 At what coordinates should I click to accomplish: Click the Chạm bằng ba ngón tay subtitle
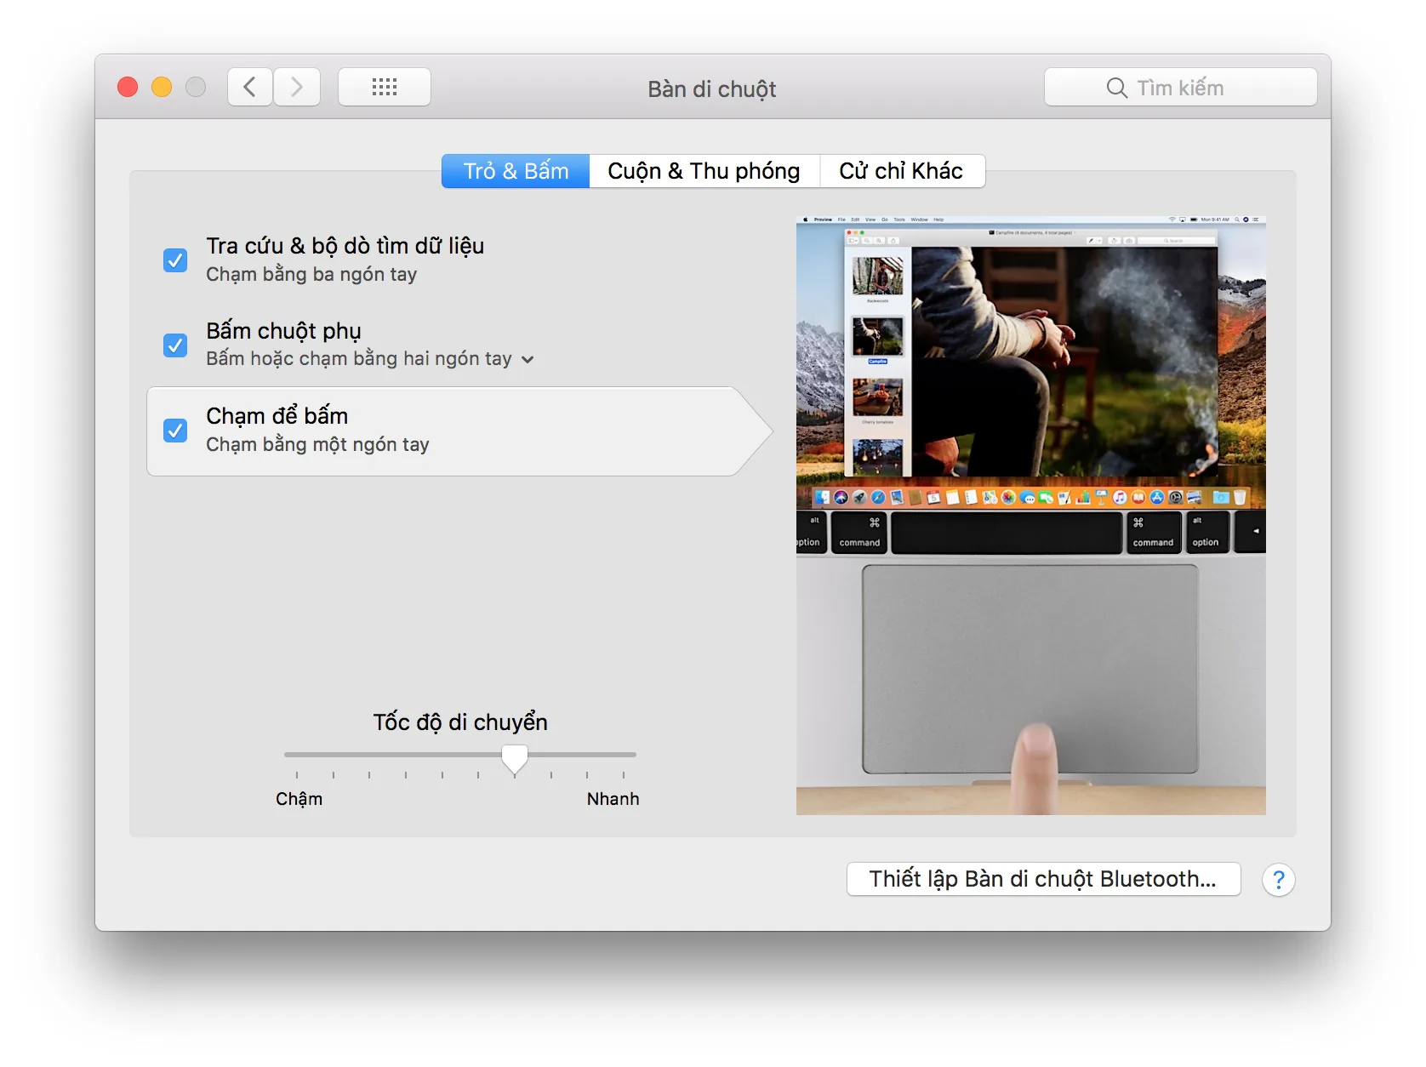click(311, 274)
